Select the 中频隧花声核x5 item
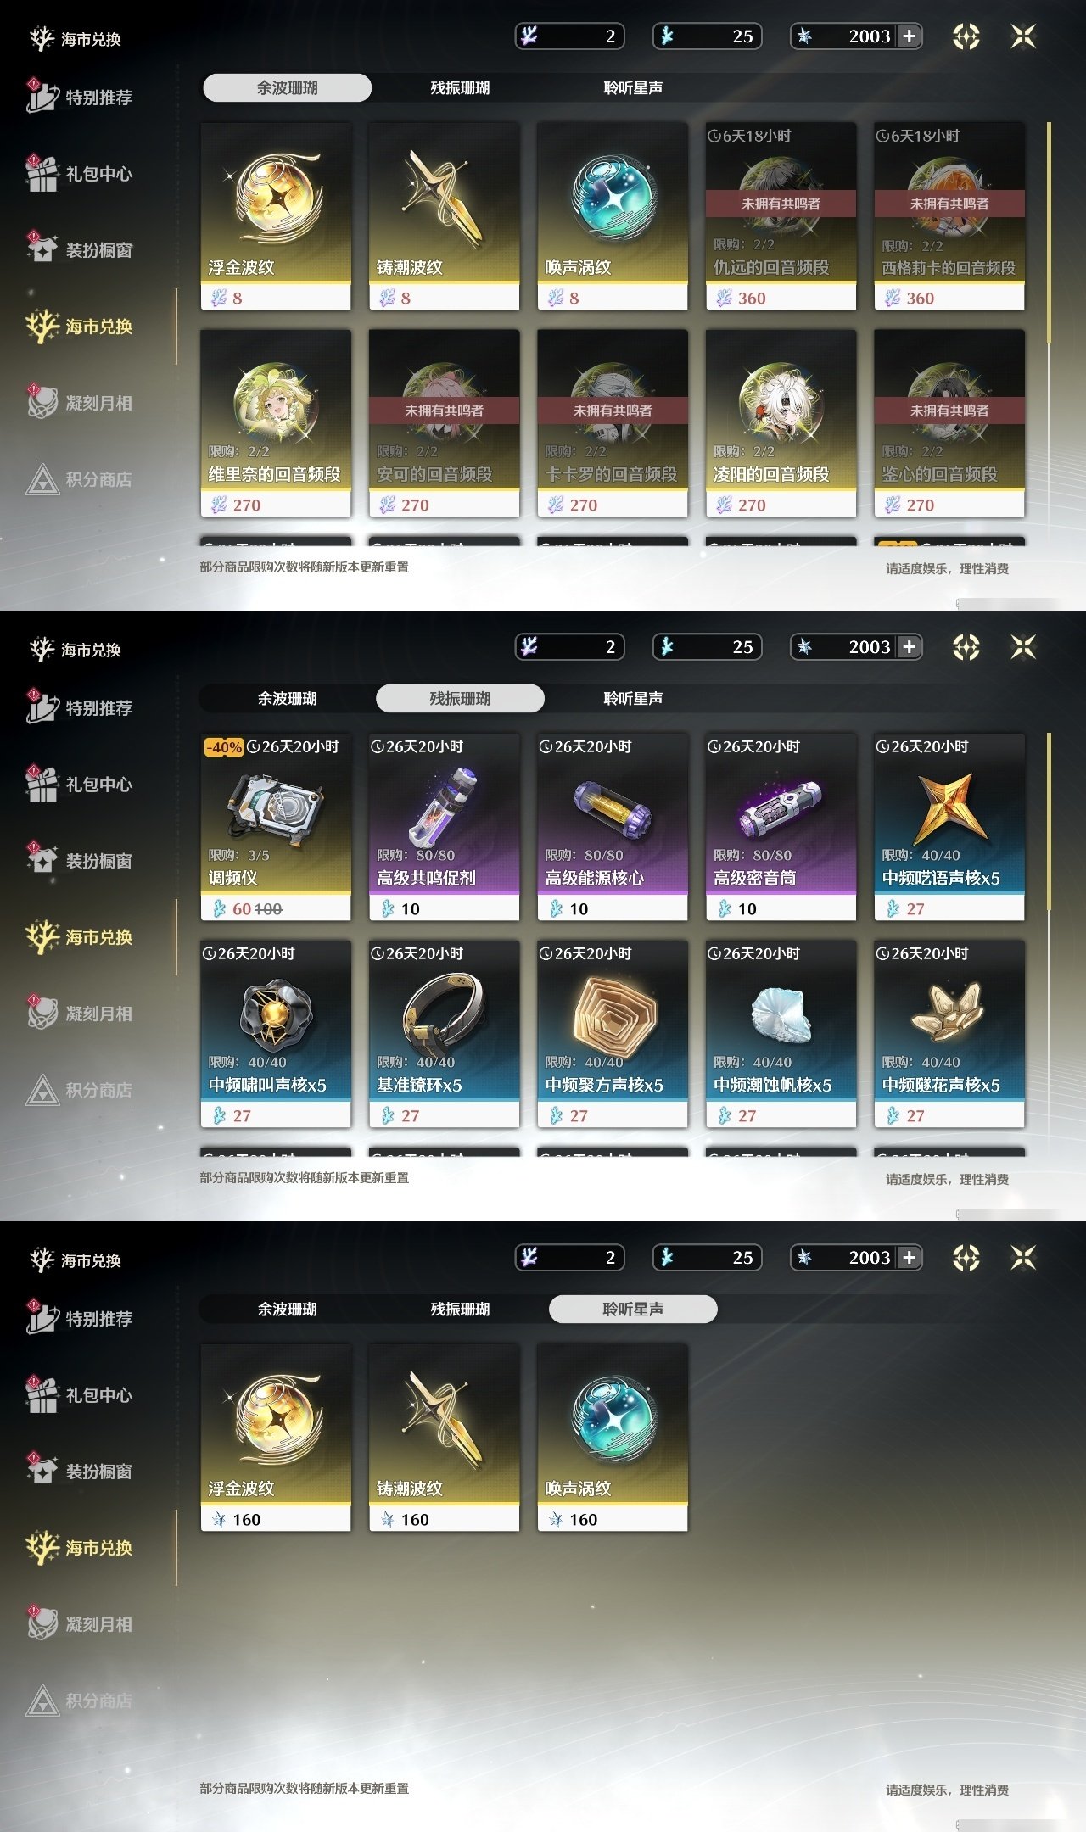This screenshot has height=1832, width=1086. point(949,1034)
